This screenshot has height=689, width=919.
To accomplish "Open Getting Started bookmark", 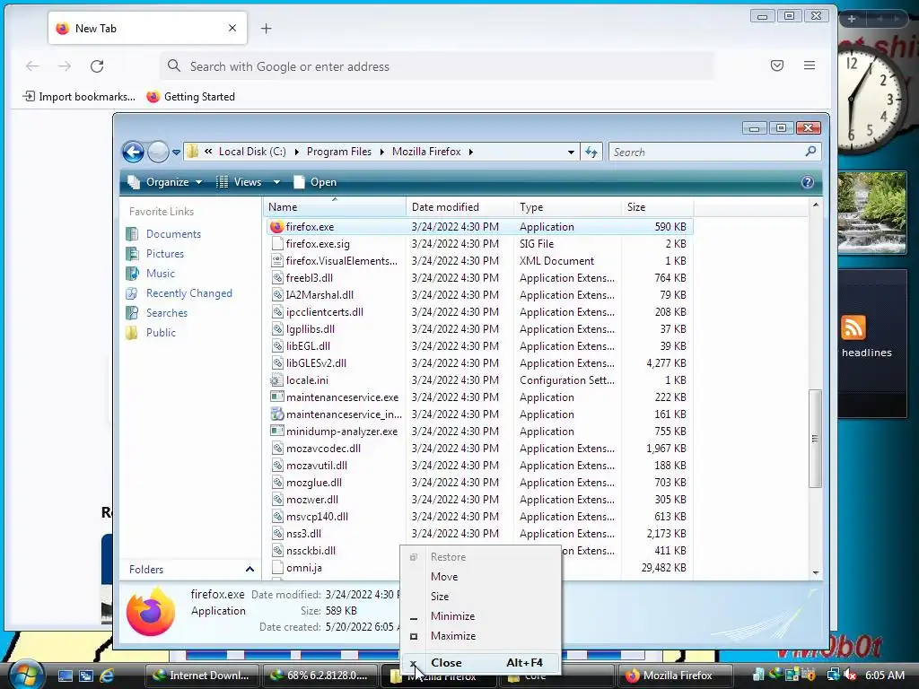I will (190, 97).
